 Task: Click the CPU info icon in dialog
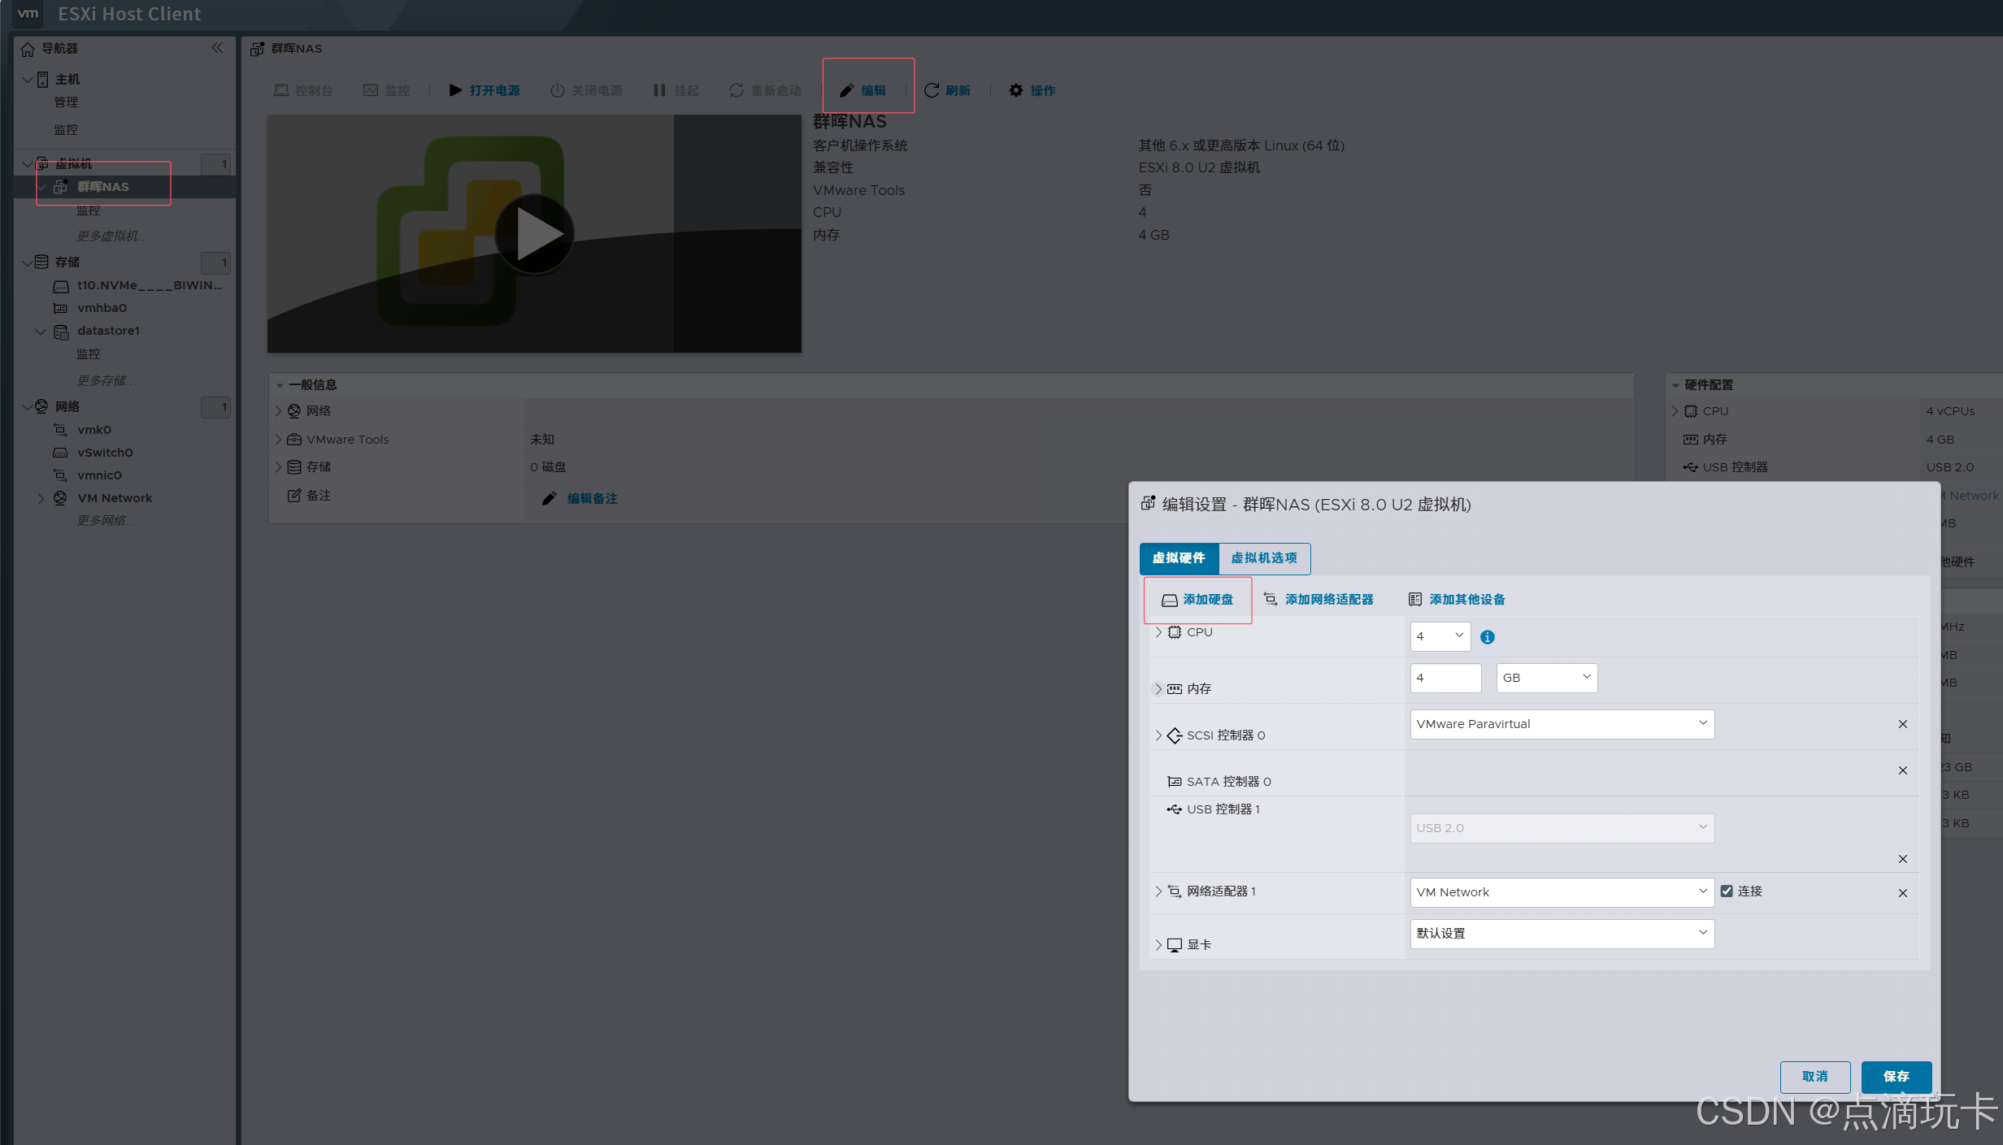[x=1488, y=637]
